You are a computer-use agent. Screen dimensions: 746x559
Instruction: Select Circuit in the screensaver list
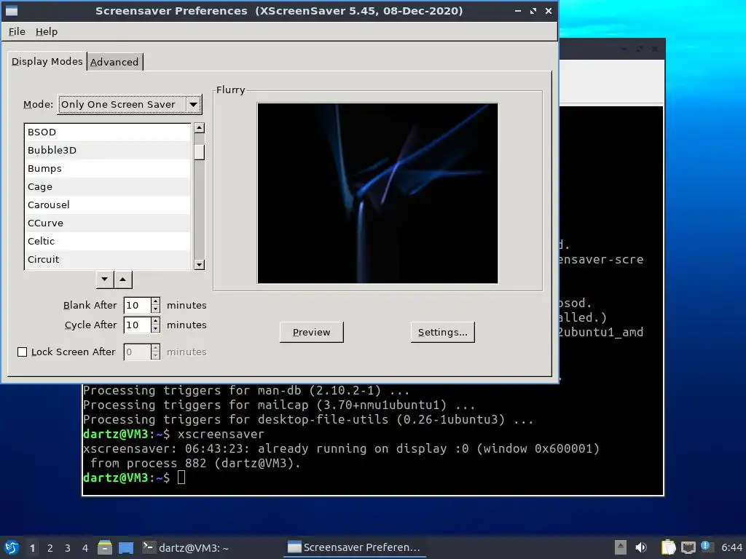pyautogui.click(x=108, y=259)
